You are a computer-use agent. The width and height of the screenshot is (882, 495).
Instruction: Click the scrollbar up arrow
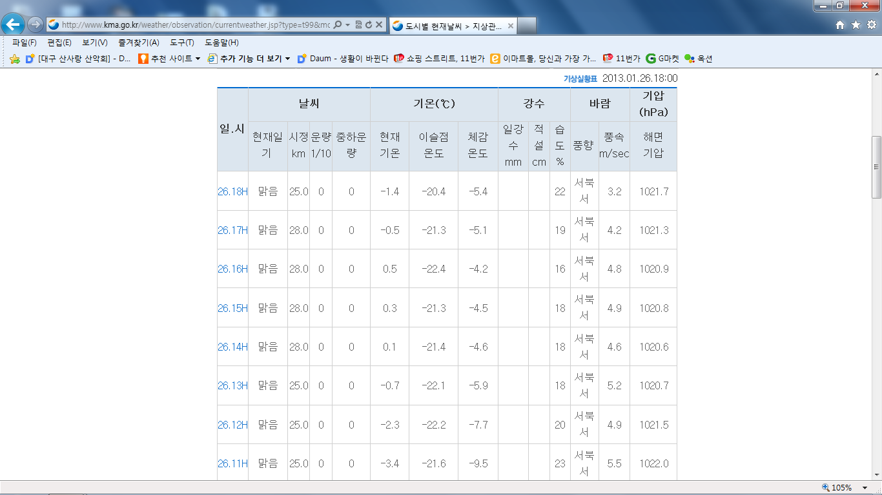pyautogui.click(x=876, y=74)
